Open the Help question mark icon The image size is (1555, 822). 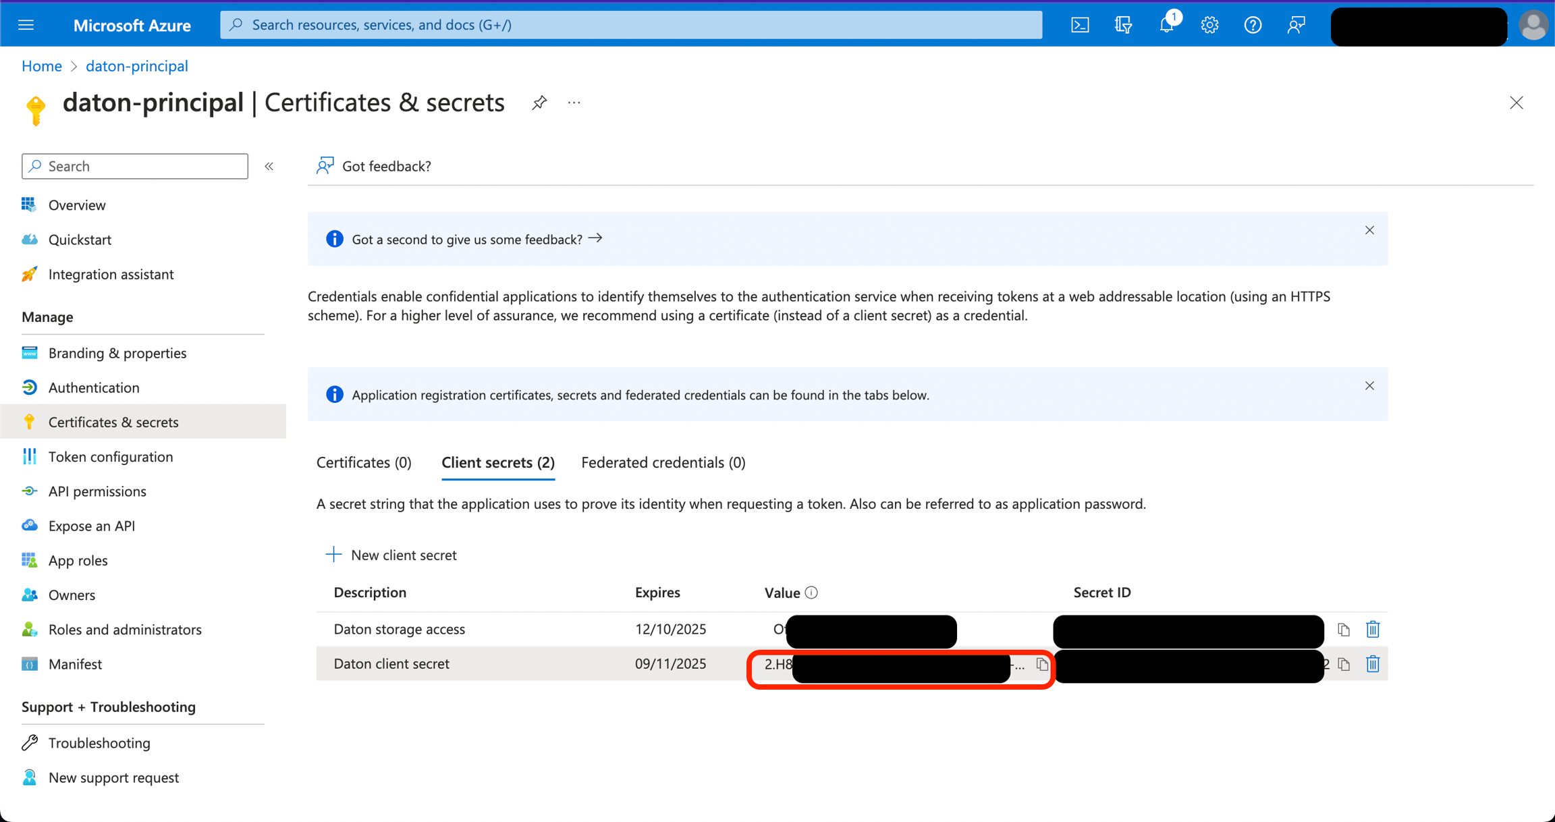(x=1253, y=25)
